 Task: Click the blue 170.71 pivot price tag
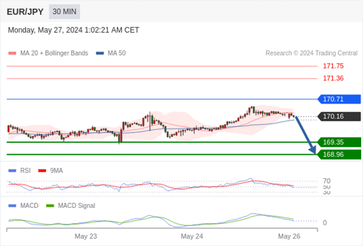[339, 99]
